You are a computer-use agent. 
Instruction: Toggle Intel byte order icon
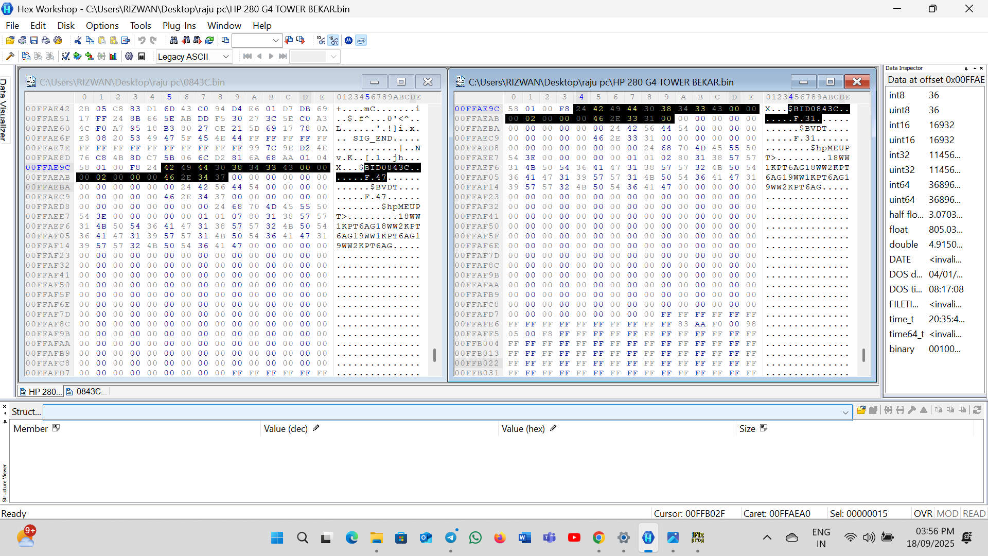coord(361,40)
